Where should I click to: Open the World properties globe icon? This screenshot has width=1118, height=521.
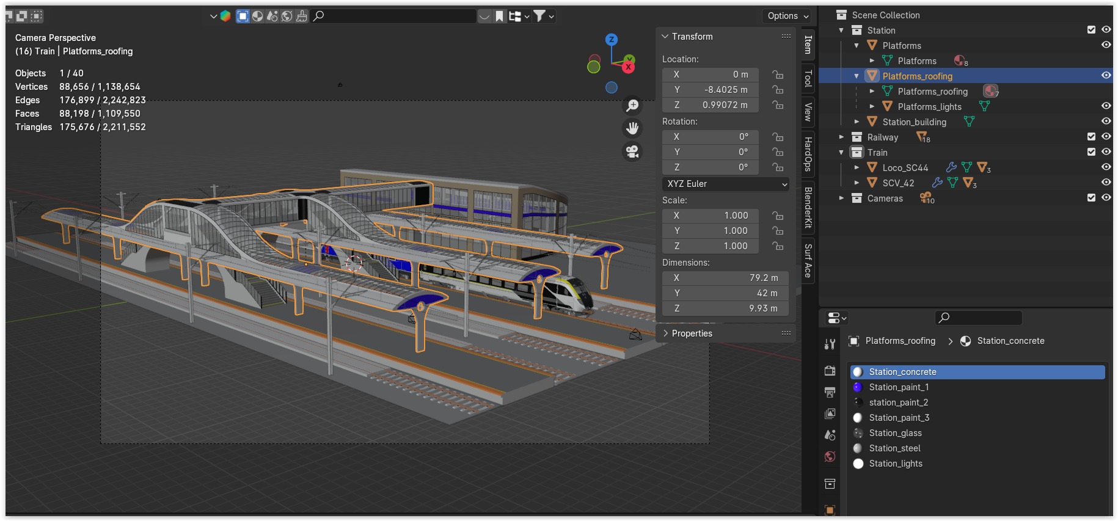[830, 457]
